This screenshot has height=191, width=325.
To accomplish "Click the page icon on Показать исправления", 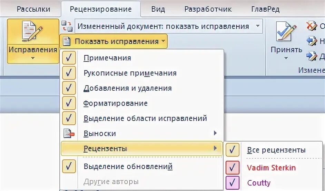I will tap(67, 41).
